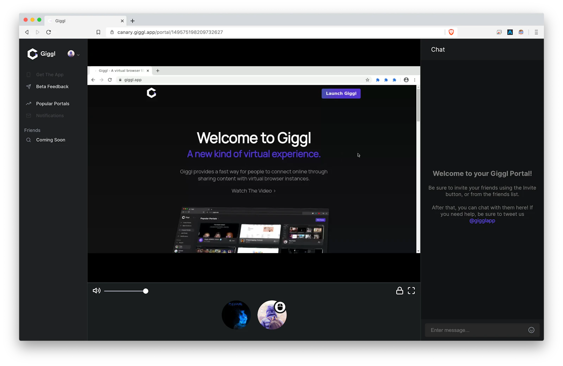Image resolution: width=563 pixels, height=366 pixels.
Task: Click first extension puzzle icon in virtual browser
Action: pos(378,80)
